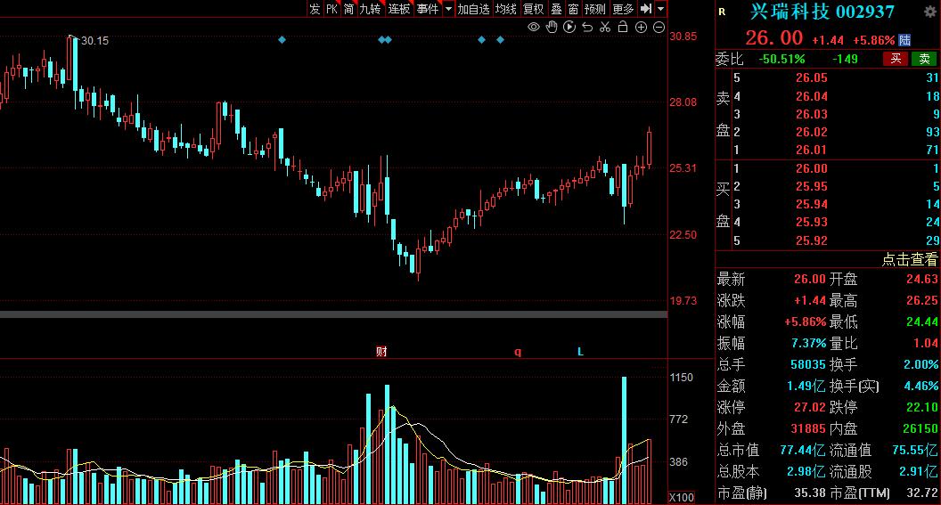Select the scissors cut tool
This screenshot has height=505, width=941.
[605, 27]
